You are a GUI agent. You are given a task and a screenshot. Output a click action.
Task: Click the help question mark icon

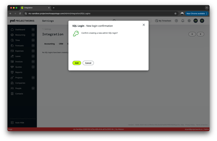click(x=176, y=21)
